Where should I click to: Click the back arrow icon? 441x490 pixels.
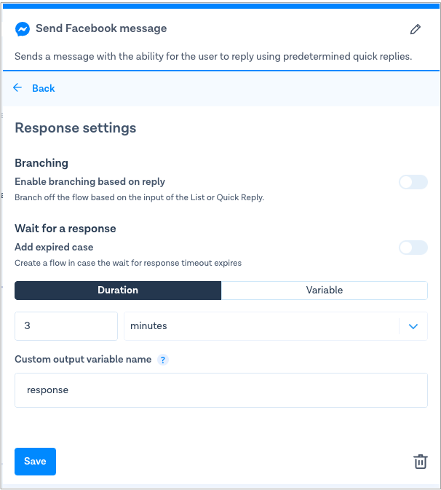(x=18, y=88)
